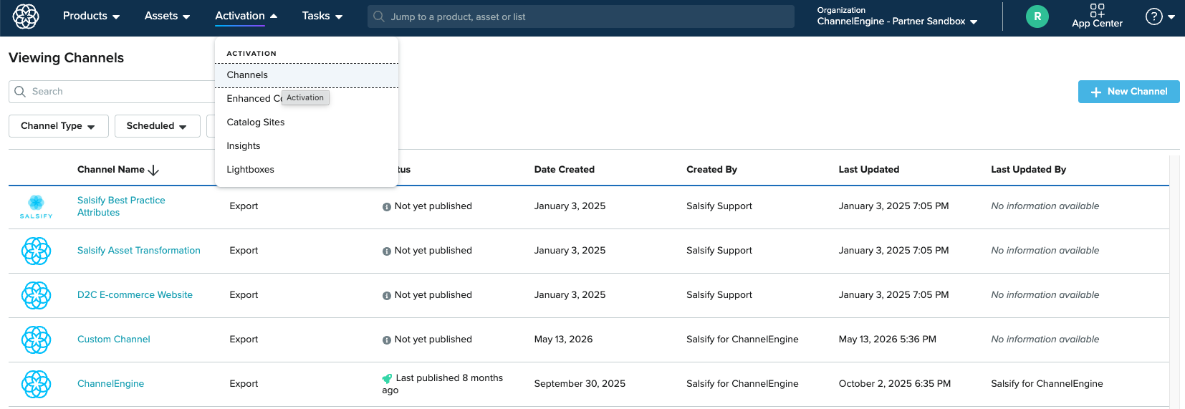Select Catalog Sites in the Activation menu
The width and height of the screenshot is (1185, 409).
click(x=307, y=122)
